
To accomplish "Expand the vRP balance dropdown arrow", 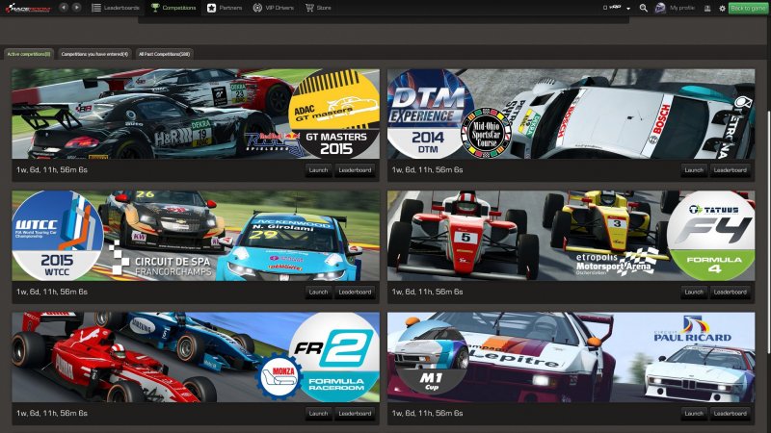I will point(628,9).
